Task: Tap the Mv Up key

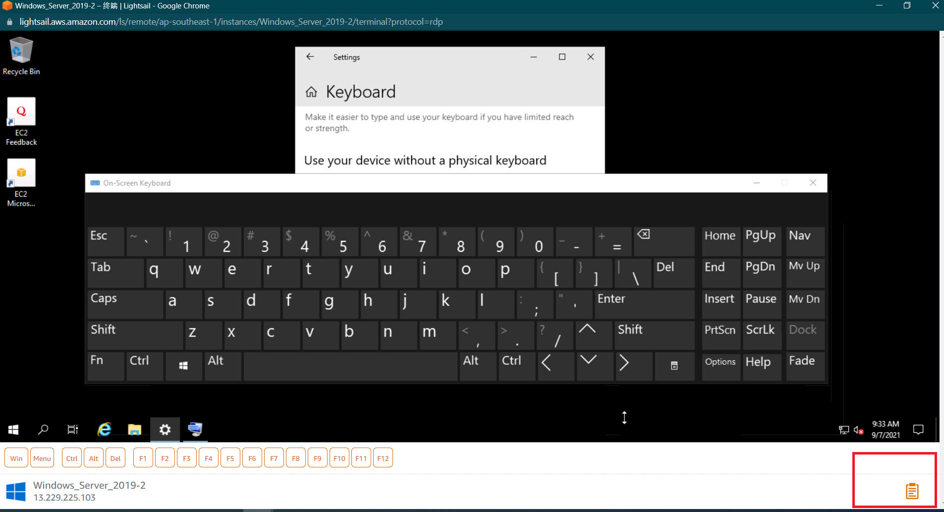Action: coord(805,273)
